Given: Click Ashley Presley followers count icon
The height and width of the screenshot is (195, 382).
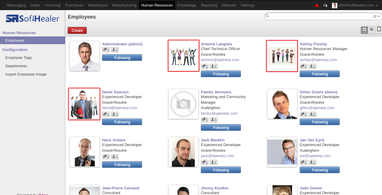Looking at the screenshot, I should pos(313,66).
